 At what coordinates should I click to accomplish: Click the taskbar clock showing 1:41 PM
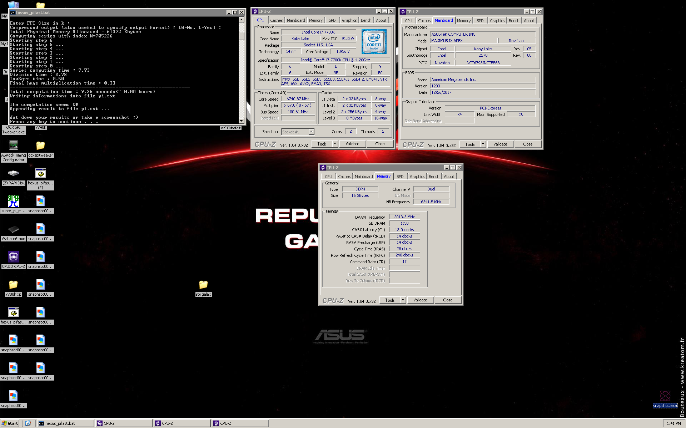(x=674, y=423)
